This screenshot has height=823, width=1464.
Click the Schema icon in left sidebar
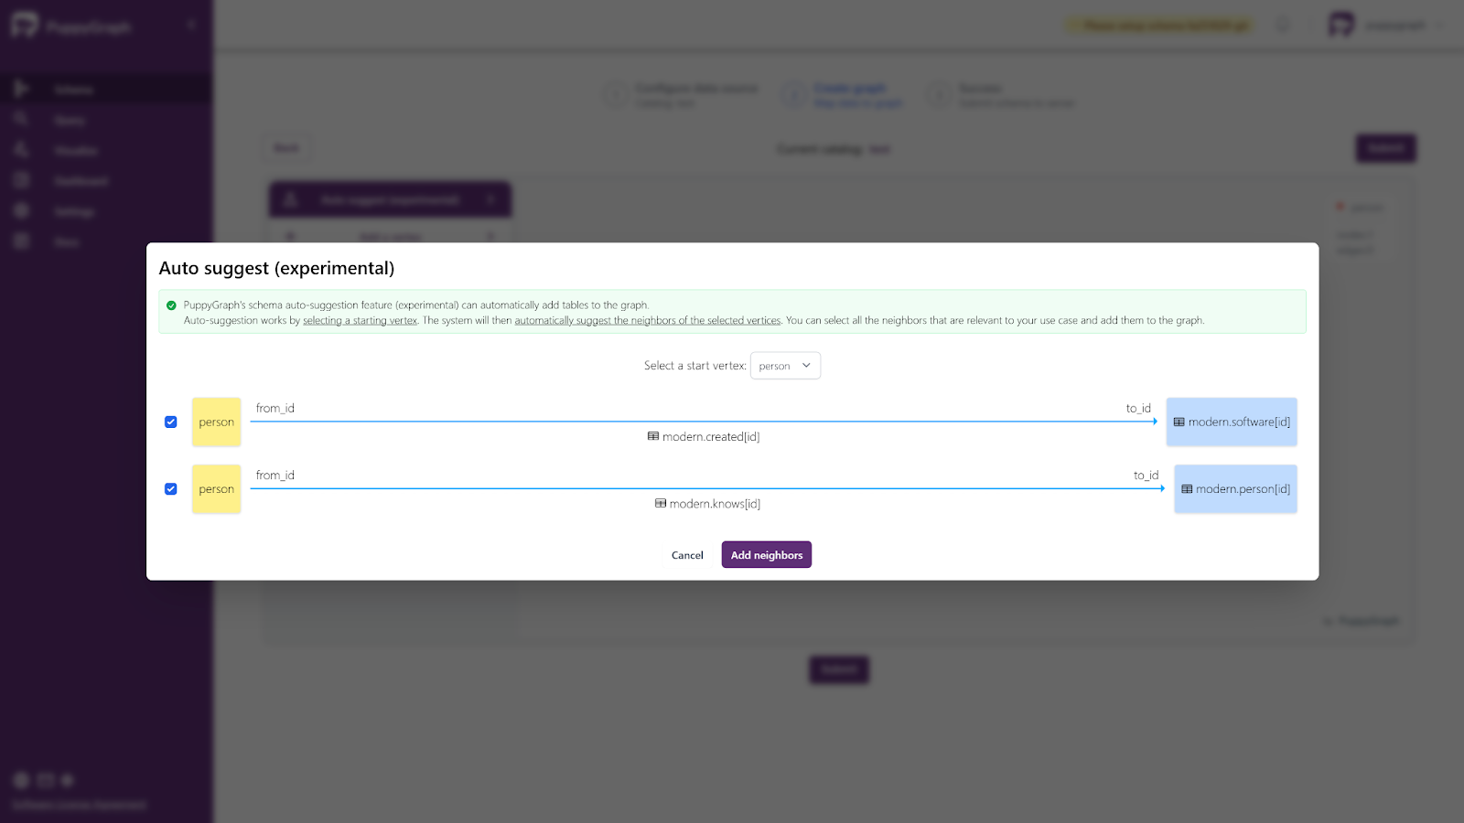pos(22,89)
